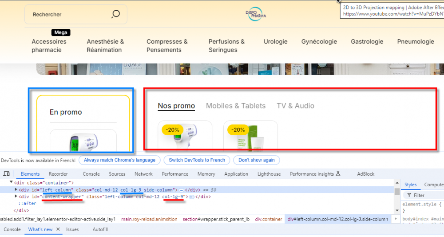Click the Elements tree scroll-up arrow
444x237 pixels.
click(x=397, y=183)
